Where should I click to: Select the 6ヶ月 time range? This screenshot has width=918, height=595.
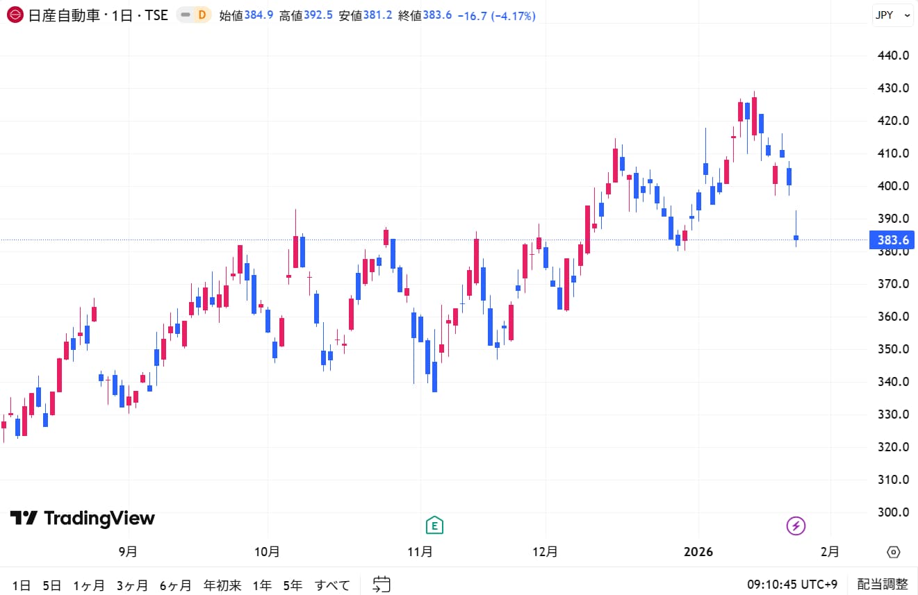[175, 585]
